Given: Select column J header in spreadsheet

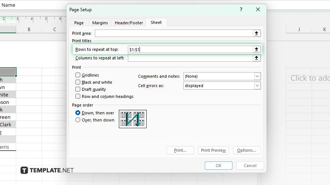Looking at the screenshot, I should [299, 30].
